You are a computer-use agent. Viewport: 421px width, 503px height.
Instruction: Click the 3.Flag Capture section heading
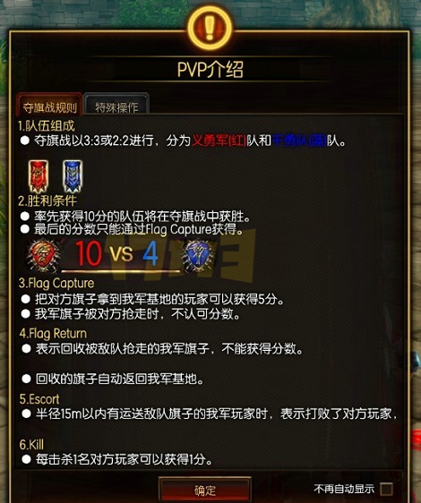[56, 283]
